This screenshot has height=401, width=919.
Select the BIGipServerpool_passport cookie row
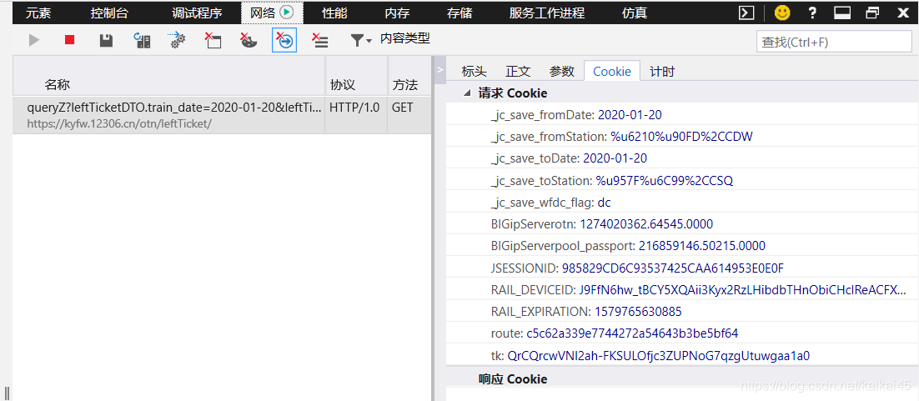click(x=682, y=246)
